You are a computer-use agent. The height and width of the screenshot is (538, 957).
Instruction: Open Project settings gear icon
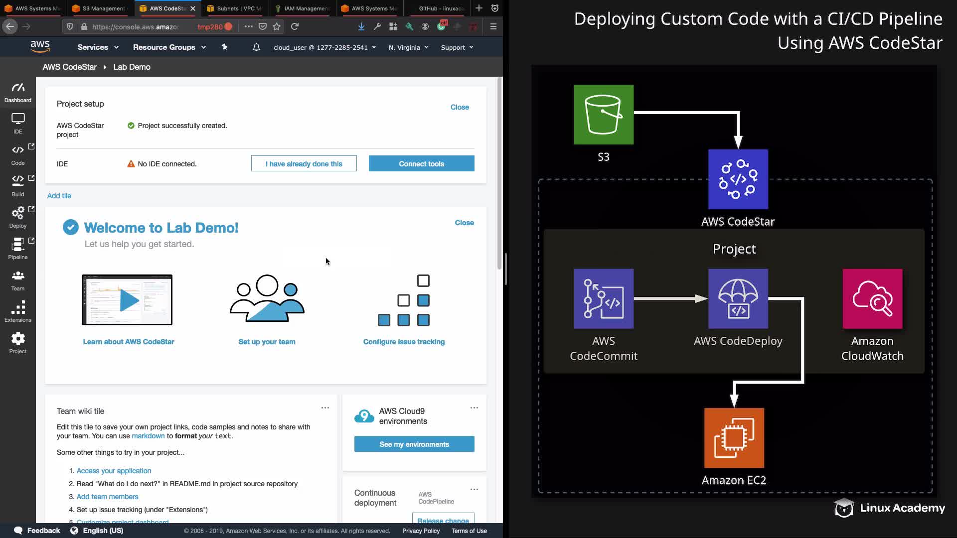[18, 343]
